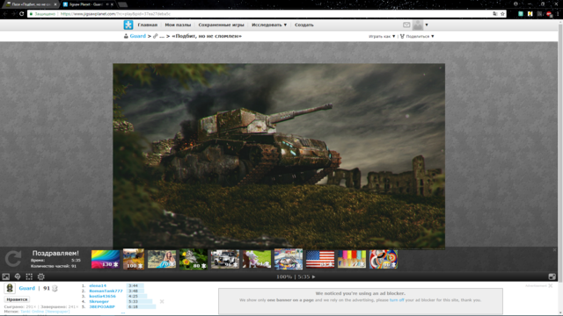The height and width of the screenshot is (316, 563).
Task: Open the puzzle settings gear icon
Action: pyautogui.click(x=41, y=276)
